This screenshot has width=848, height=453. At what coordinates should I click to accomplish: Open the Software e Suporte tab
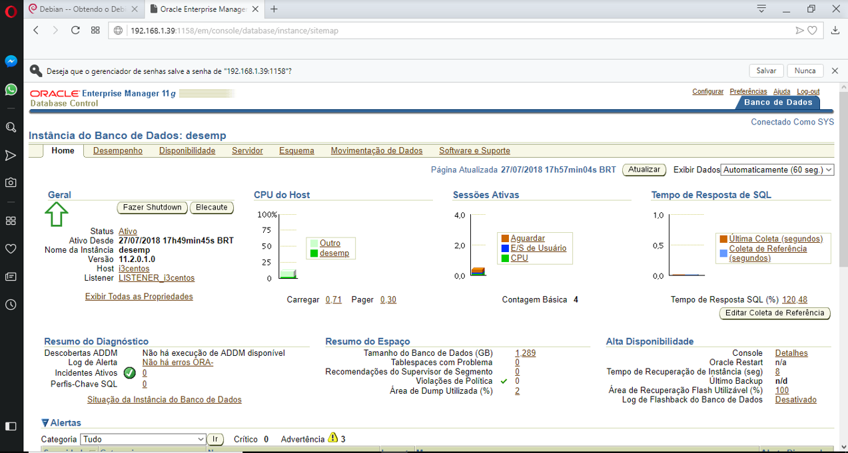[x=474, y=151]
